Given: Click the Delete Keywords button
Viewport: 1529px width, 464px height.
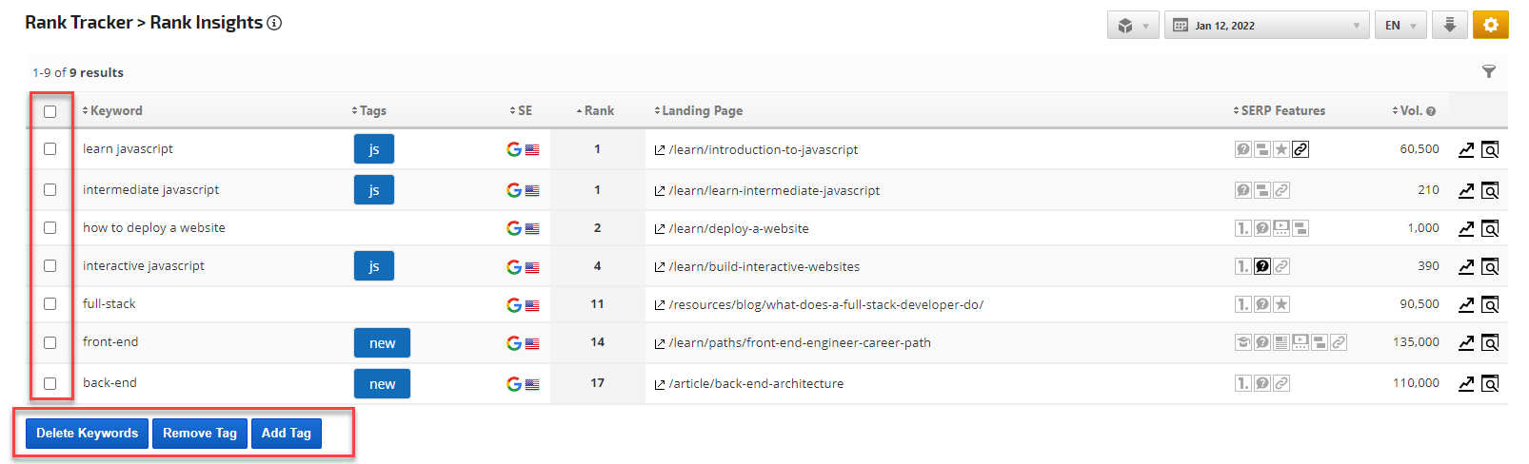Looking at the screenshot, I should [x=87, y=434].
